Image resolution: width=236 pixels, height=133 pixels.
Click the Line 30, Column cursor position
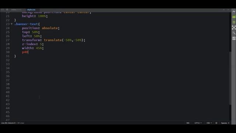tap(8, 123)
